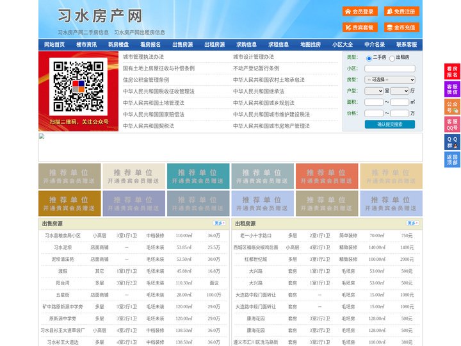Open the 中华人民共和国继承法 link
461x346 pixels.
click(x=259, y=91)
